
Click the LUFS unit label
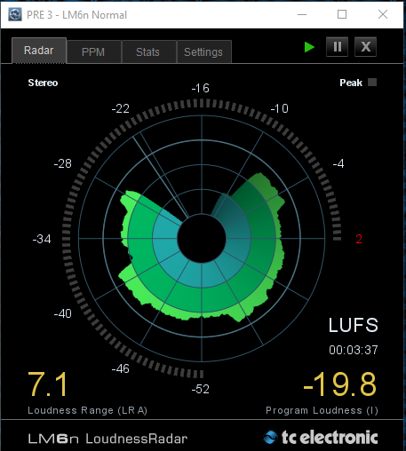tap(354, 325)
